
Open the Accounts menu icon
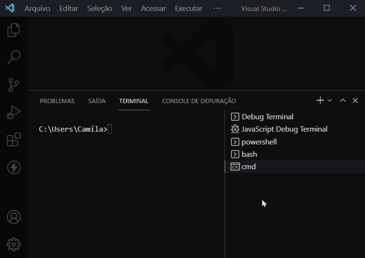(x=14, y=217)
